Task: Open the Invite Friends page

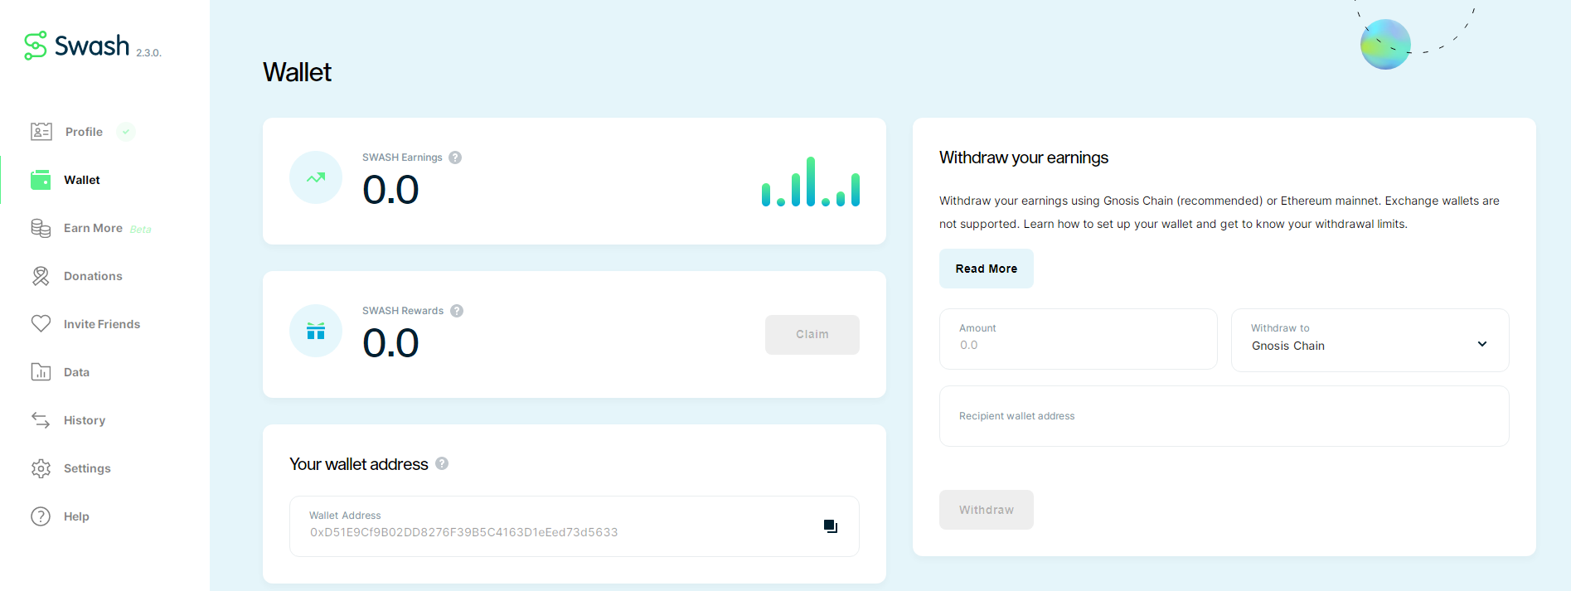Action: [102, 324]
